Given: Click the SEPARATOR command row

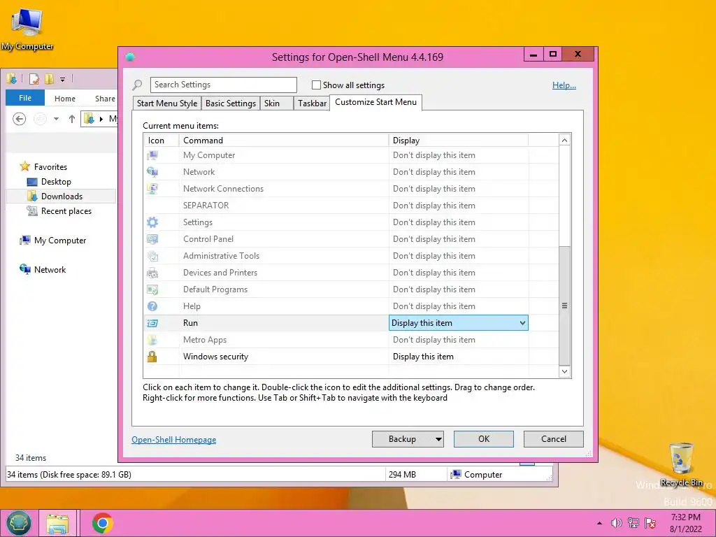Looking at the screenshot, I should pos(351,206).
